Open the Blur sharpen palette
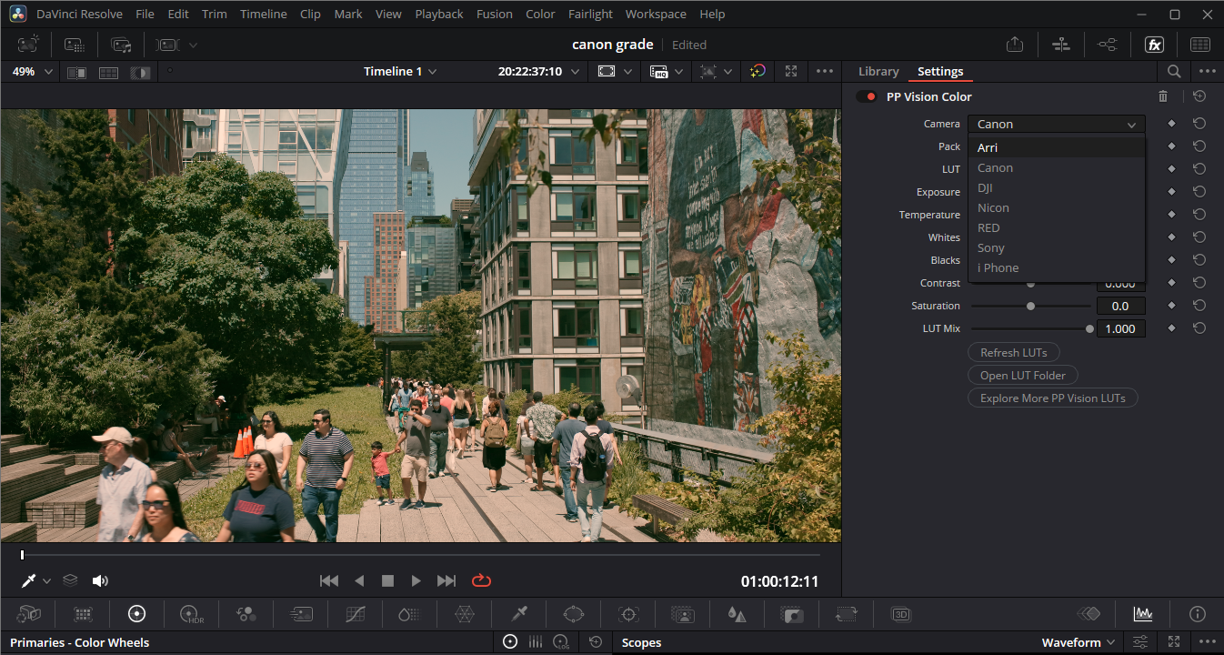Screen dimensions: 1224x655 pos(737,614)
